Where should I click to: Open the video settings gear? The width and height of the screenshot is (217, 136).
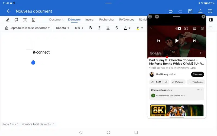[x=202, y=28]
